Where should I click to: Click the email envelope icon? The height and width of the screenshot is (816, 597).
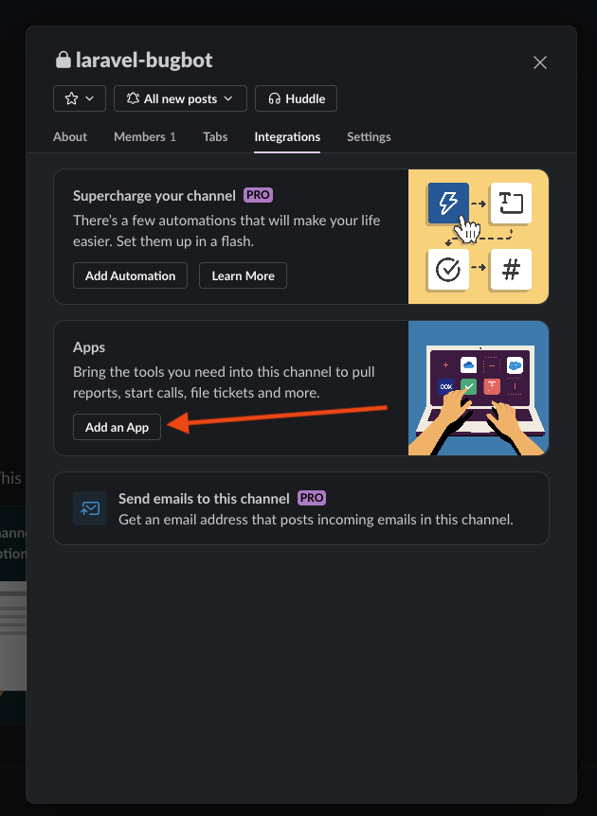90,508
